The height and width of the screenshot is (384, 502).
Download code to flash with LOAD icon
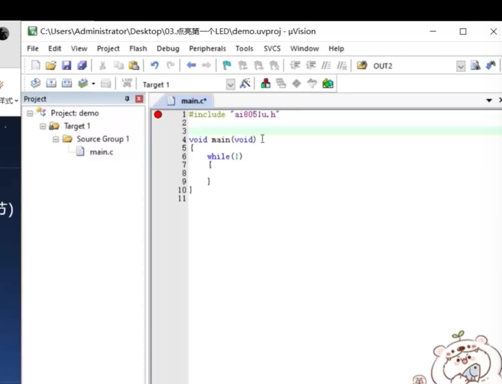[x=127, y=84]
